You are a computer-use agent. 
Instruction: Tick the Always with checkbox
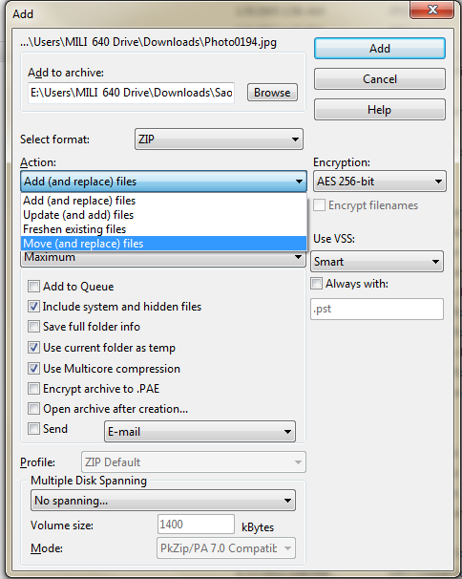[x=317, y=284]
